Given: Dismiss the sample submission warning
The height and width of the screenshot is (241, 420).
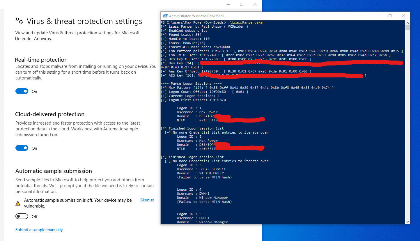Looking at the screenshot, I should coord(147,200).
